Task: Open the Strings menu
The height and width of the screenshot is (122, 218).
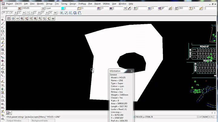Action: click(x=49, y=4)
